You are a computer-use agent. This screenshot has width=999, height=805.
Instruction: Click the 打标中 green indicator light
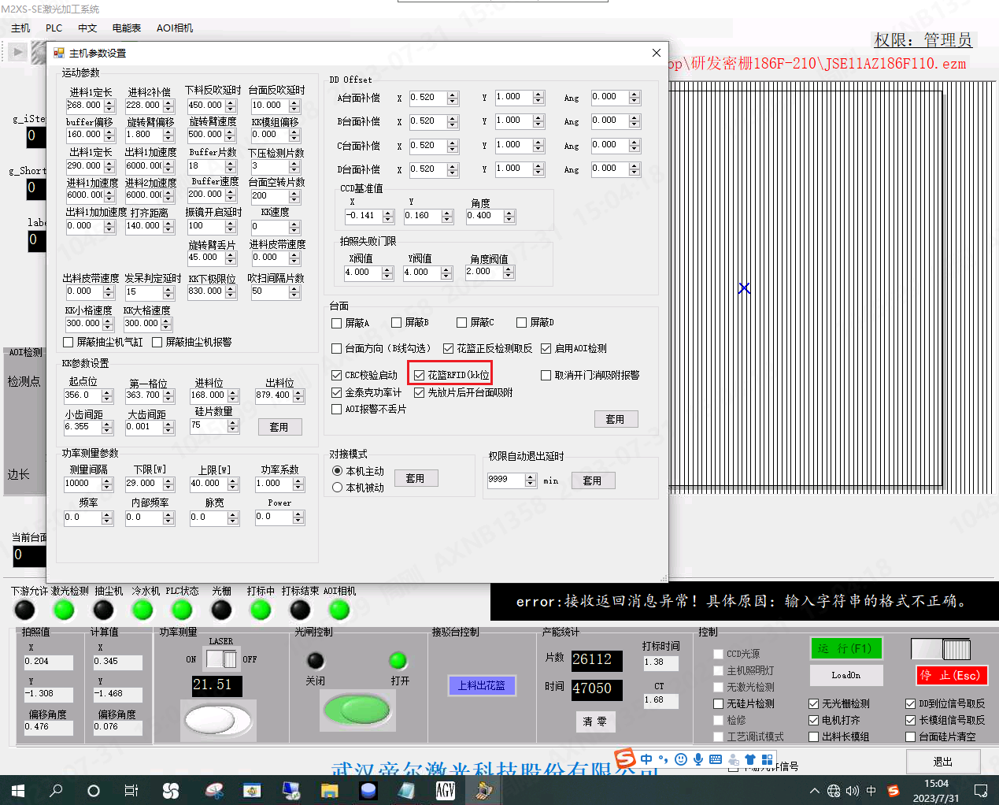(x=261, y=610)
